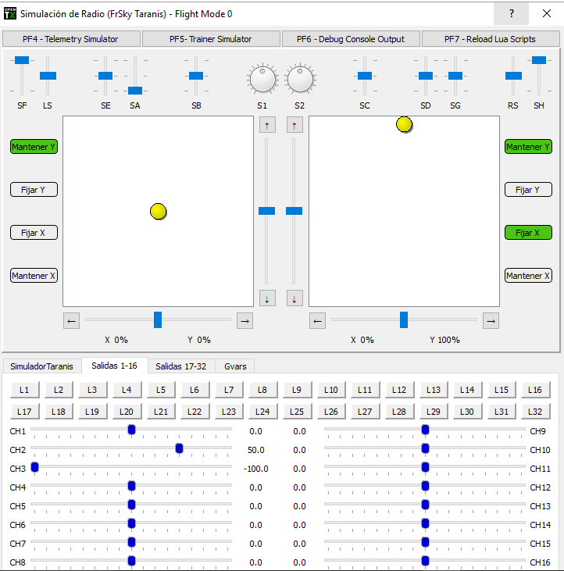Click the S1 rotary knob
This screenshot has height=571, width=564.
coord(262,79)
